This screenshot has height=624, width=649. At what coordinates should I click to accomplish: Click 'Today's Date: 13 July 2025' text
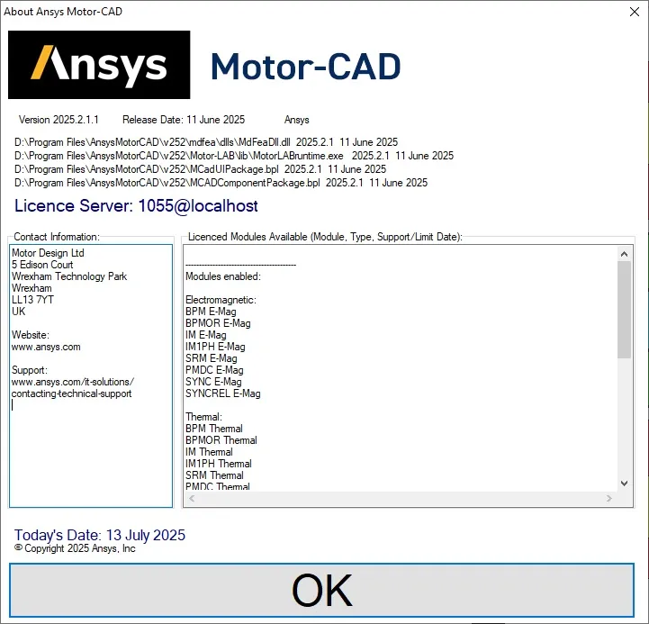coord(100,535)
